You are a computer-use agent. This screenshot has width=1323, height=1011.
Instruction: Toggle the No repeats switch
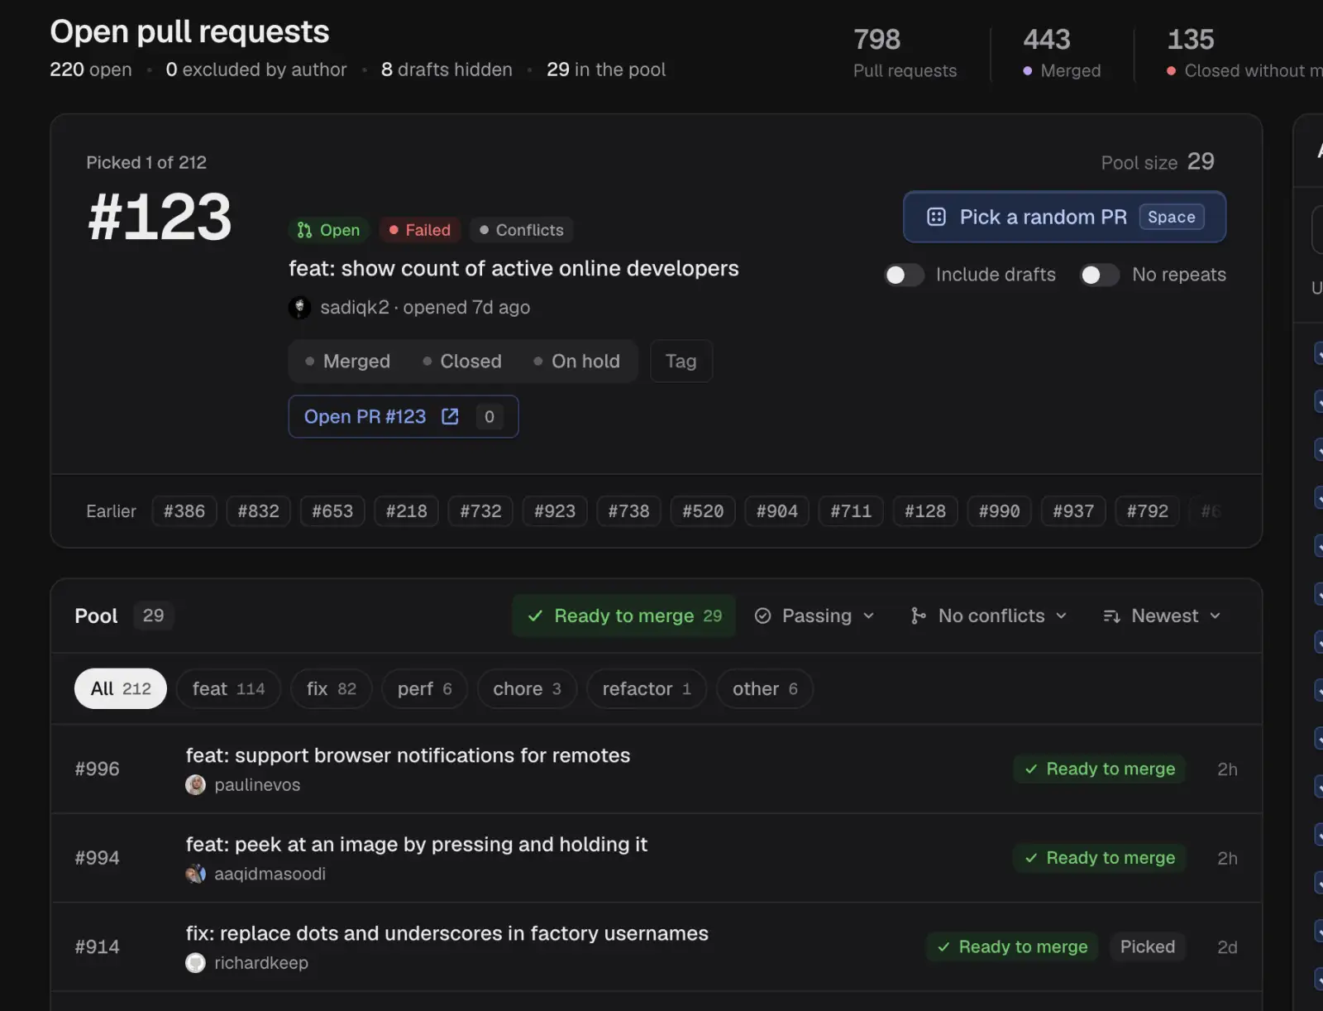click(1100, 275)
